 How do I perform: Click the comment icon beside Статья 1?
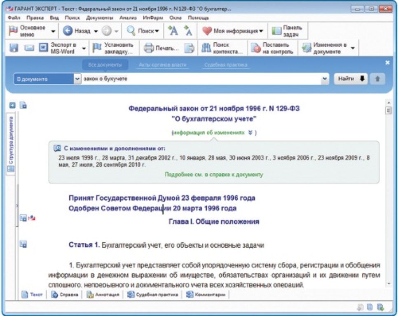[23, 244]
